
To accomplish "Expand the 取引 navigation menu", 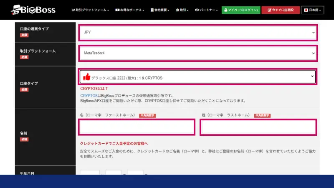I will click(183, 10).
